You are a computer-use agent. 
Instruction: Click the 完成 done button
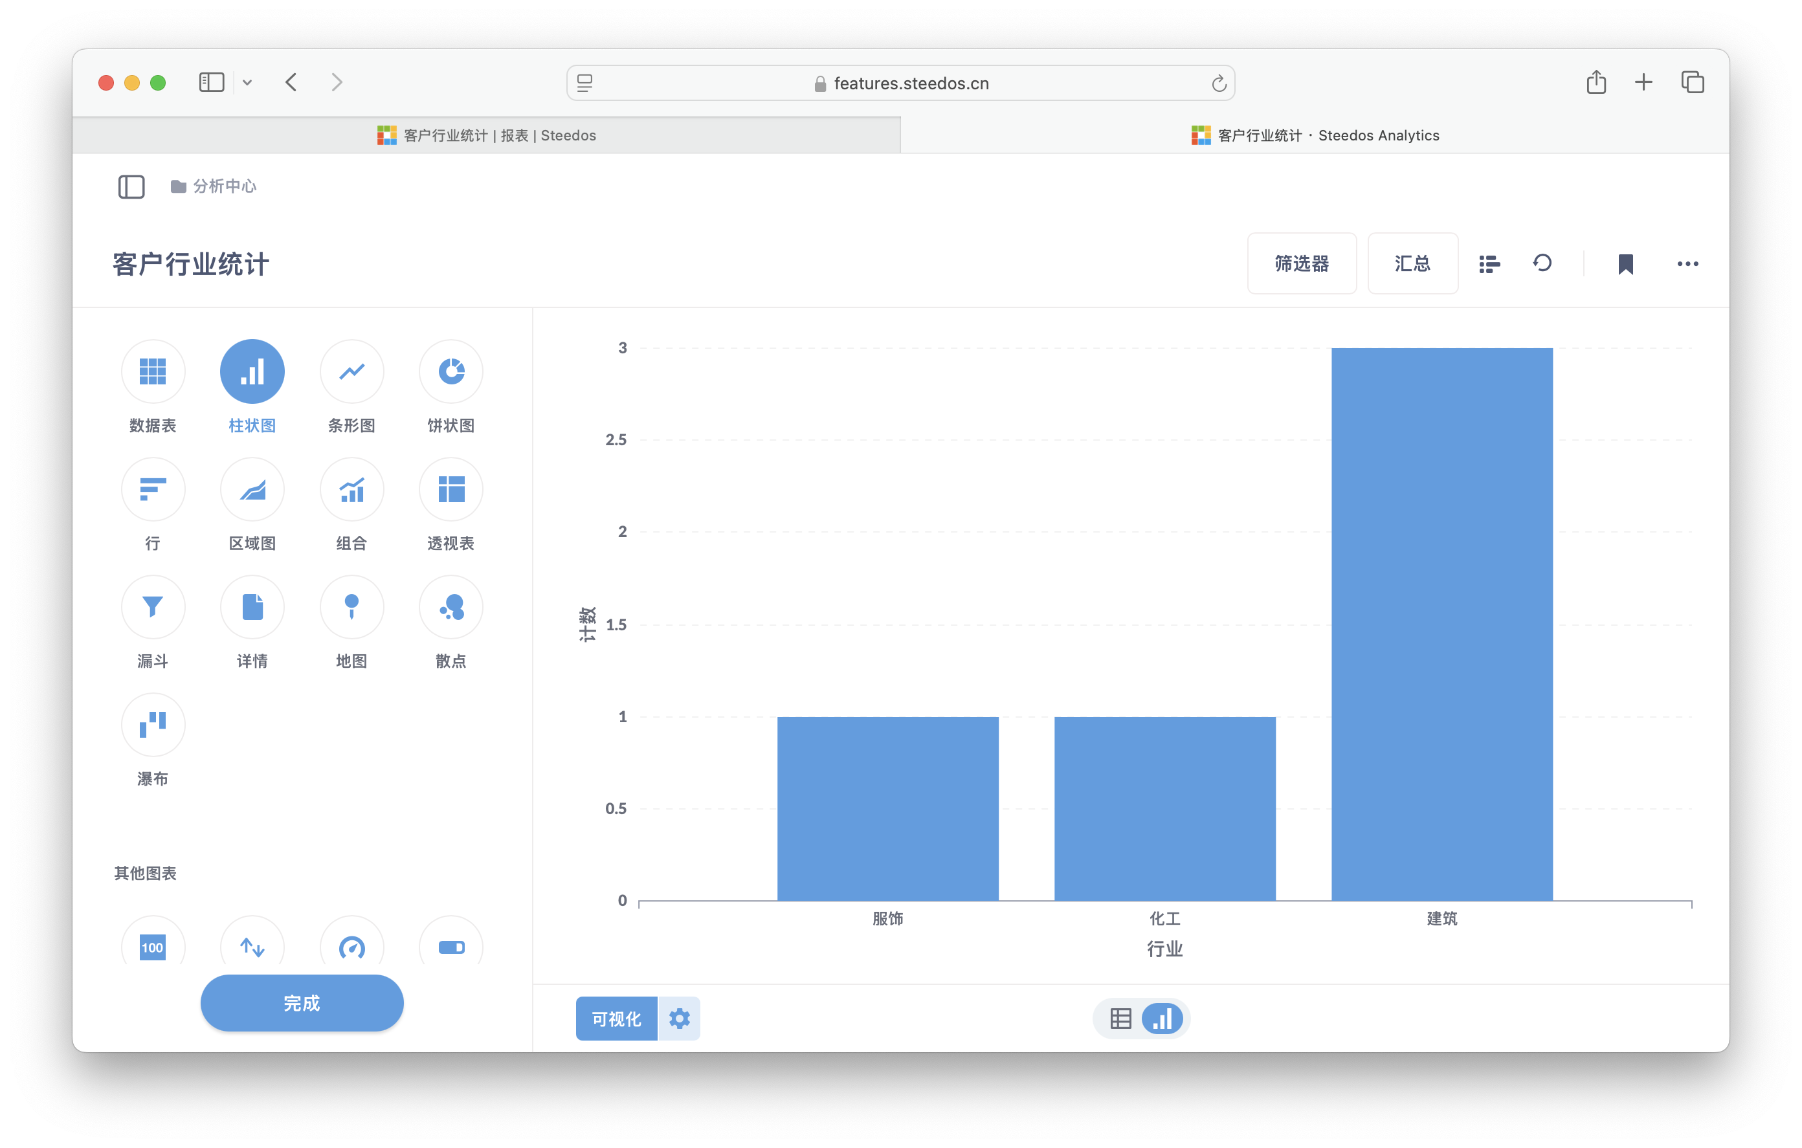point(302,1003)
